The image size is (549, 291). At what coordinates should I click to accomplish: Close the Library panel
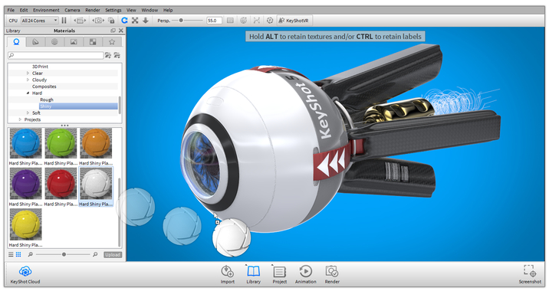(x=121, y=31)
